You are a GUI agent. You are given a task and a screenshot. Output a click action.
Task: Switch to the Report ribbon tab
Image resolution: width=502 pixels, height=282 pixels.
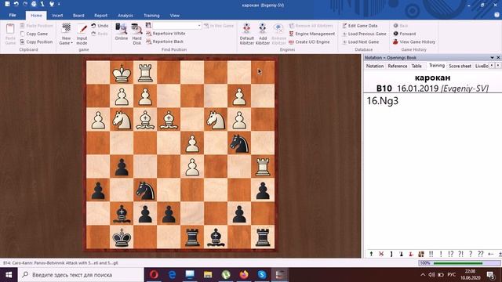pos(101,16)
